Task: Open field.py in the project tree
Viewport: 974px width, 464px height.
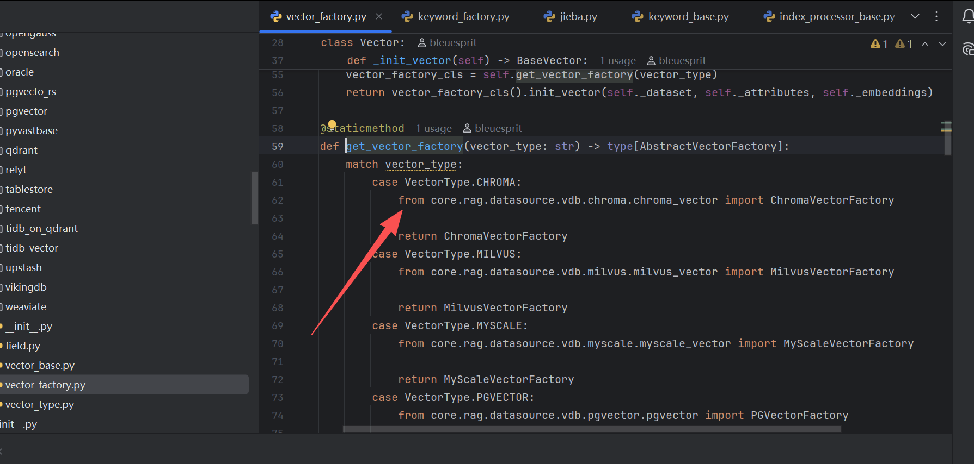Action: [x=23, y=346]
